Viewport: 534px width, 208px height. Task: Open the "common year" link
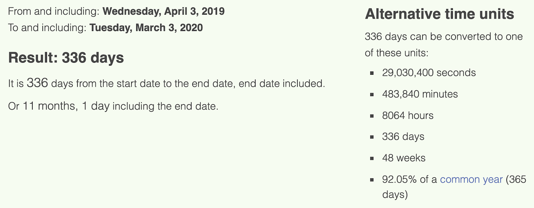471,180
